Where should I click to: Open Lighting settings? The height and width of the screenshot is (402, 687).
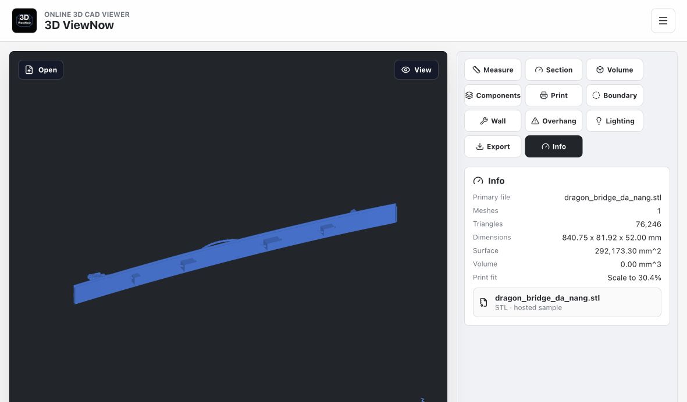(615, 121)
